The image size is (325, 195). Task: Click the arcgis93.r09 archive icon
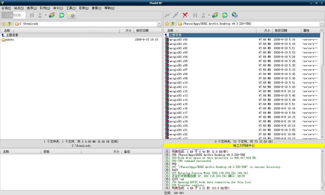tap(167, 79)
